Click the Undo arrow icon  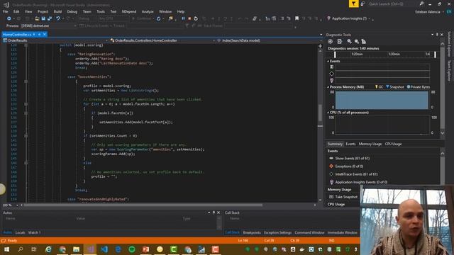(58, 18)
